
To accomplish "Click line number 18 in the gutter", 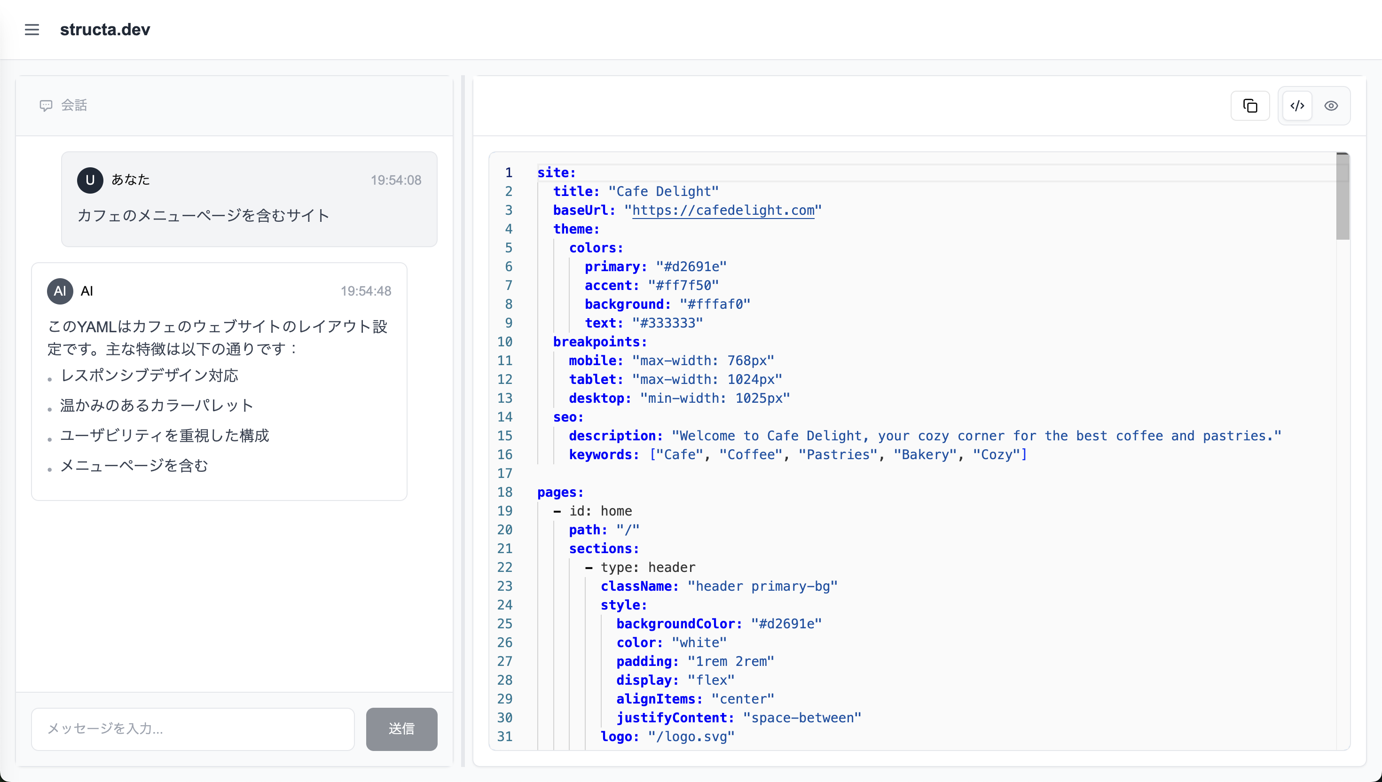I will (504, 492).
